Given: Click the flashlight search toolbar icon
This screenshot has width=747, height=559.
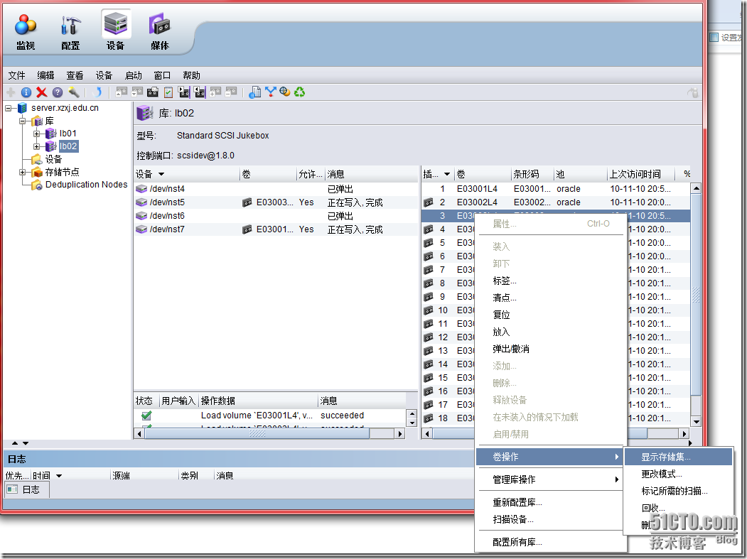Looking at the screenshot, I should [x=73, y=92].
